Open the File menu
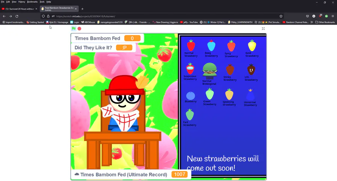 point(3,2)
